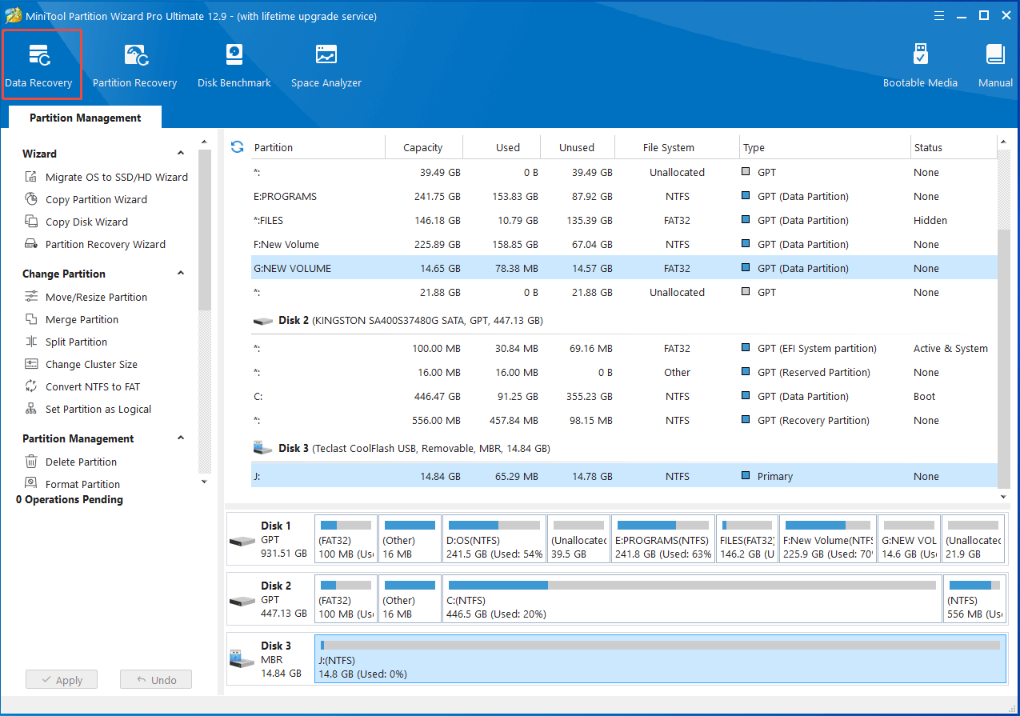Click the Undo button
This screenshot has height=716, width=1020.
[156, 680]
